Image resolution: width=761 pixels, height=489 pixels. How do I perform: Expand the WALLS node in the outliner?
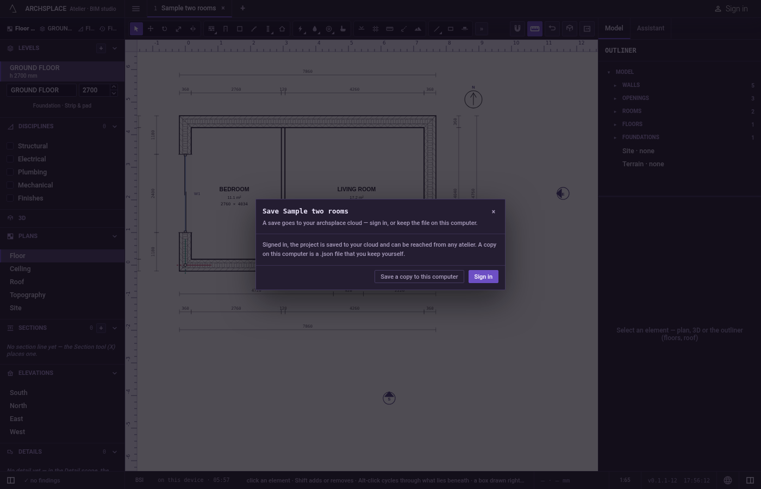pos(615,85)
